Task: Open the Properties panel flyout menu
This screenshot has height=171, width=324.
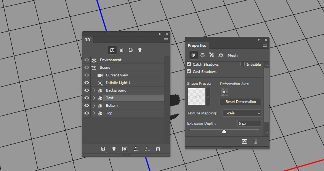Action: [265, 46]
